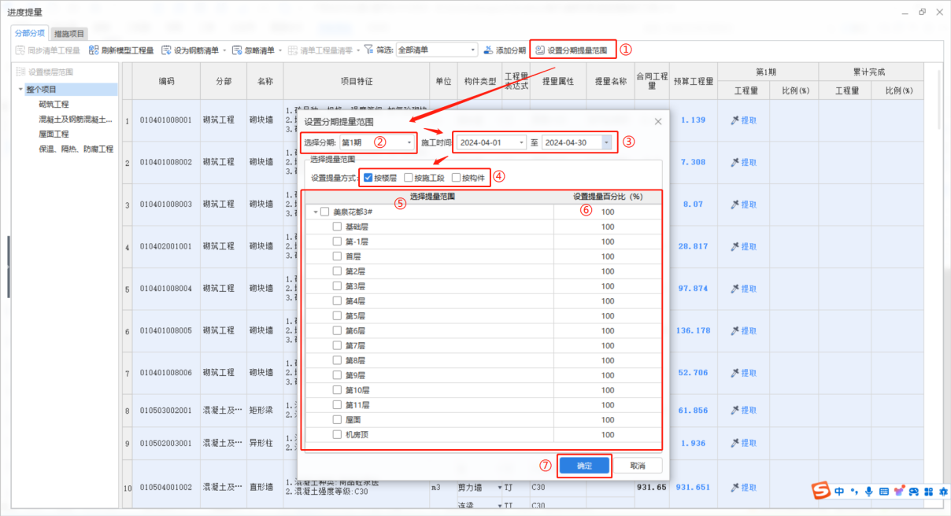Click 提取 in row 010401008003

pyautogui.click(x=743, y=205)
